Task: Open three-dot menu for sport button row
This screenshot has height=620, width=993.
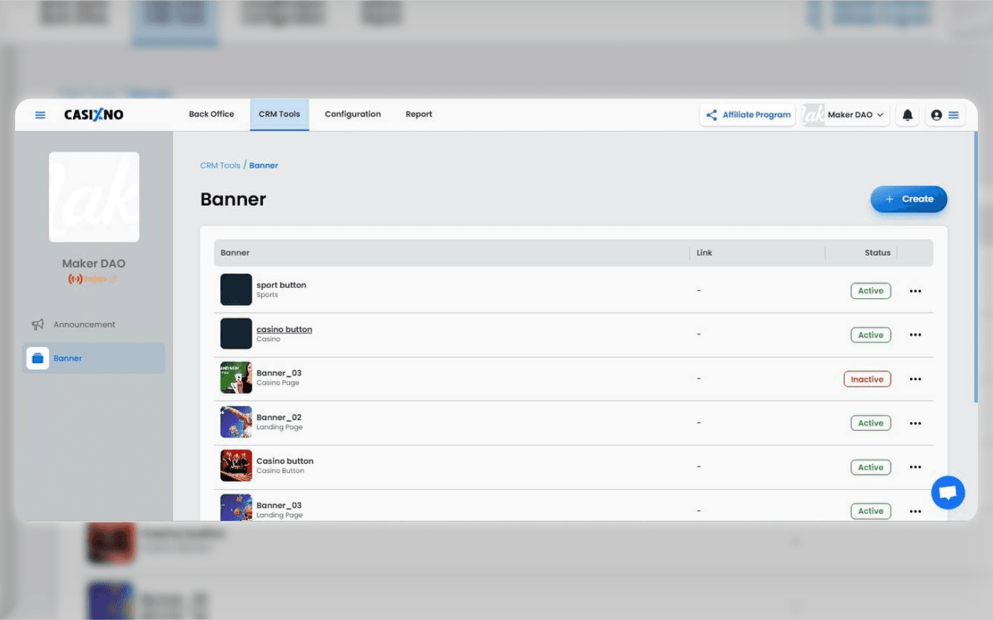Action: (x=915, y=291)
